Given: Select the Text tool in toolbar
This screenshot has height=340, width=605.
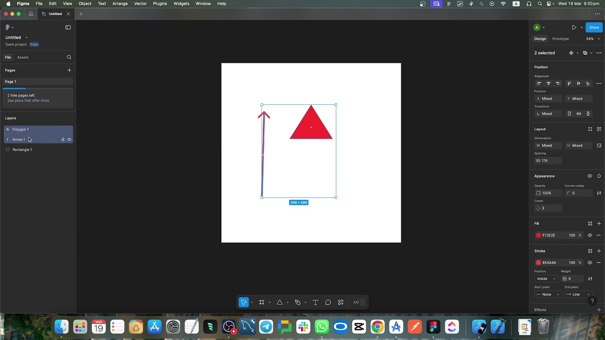Looking at the screenshot, I should 315,302.
